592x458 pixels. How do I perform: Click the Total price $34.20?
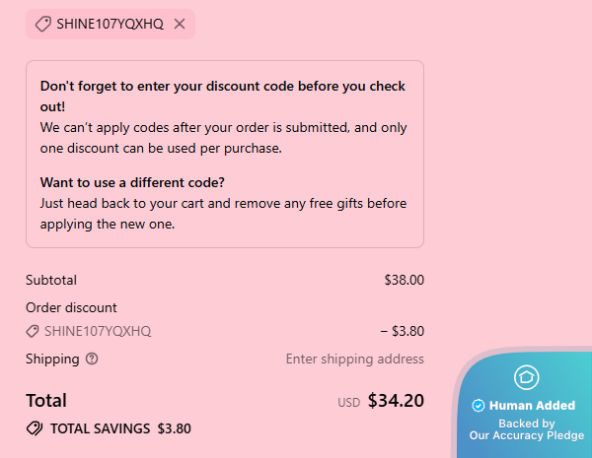click(x=396, y=401)
